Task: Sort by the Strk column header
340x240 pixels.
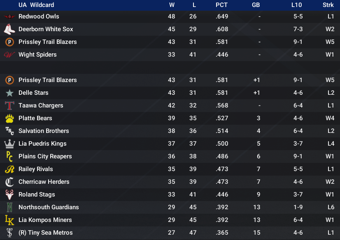Action: [328, 5]
